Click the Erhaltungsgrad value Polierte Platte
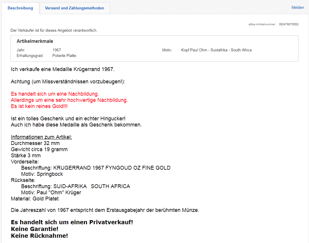Image resolution: width=309 pixels, height=243 pixels. [x=64, y=55]
